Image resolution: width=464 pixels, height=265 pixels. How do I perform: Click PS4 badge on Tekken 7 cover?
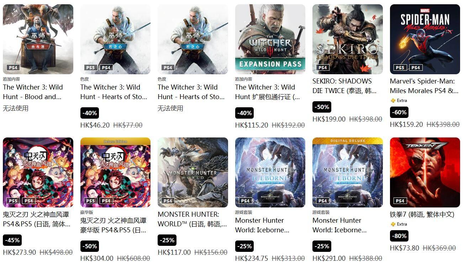pos(400,201)
